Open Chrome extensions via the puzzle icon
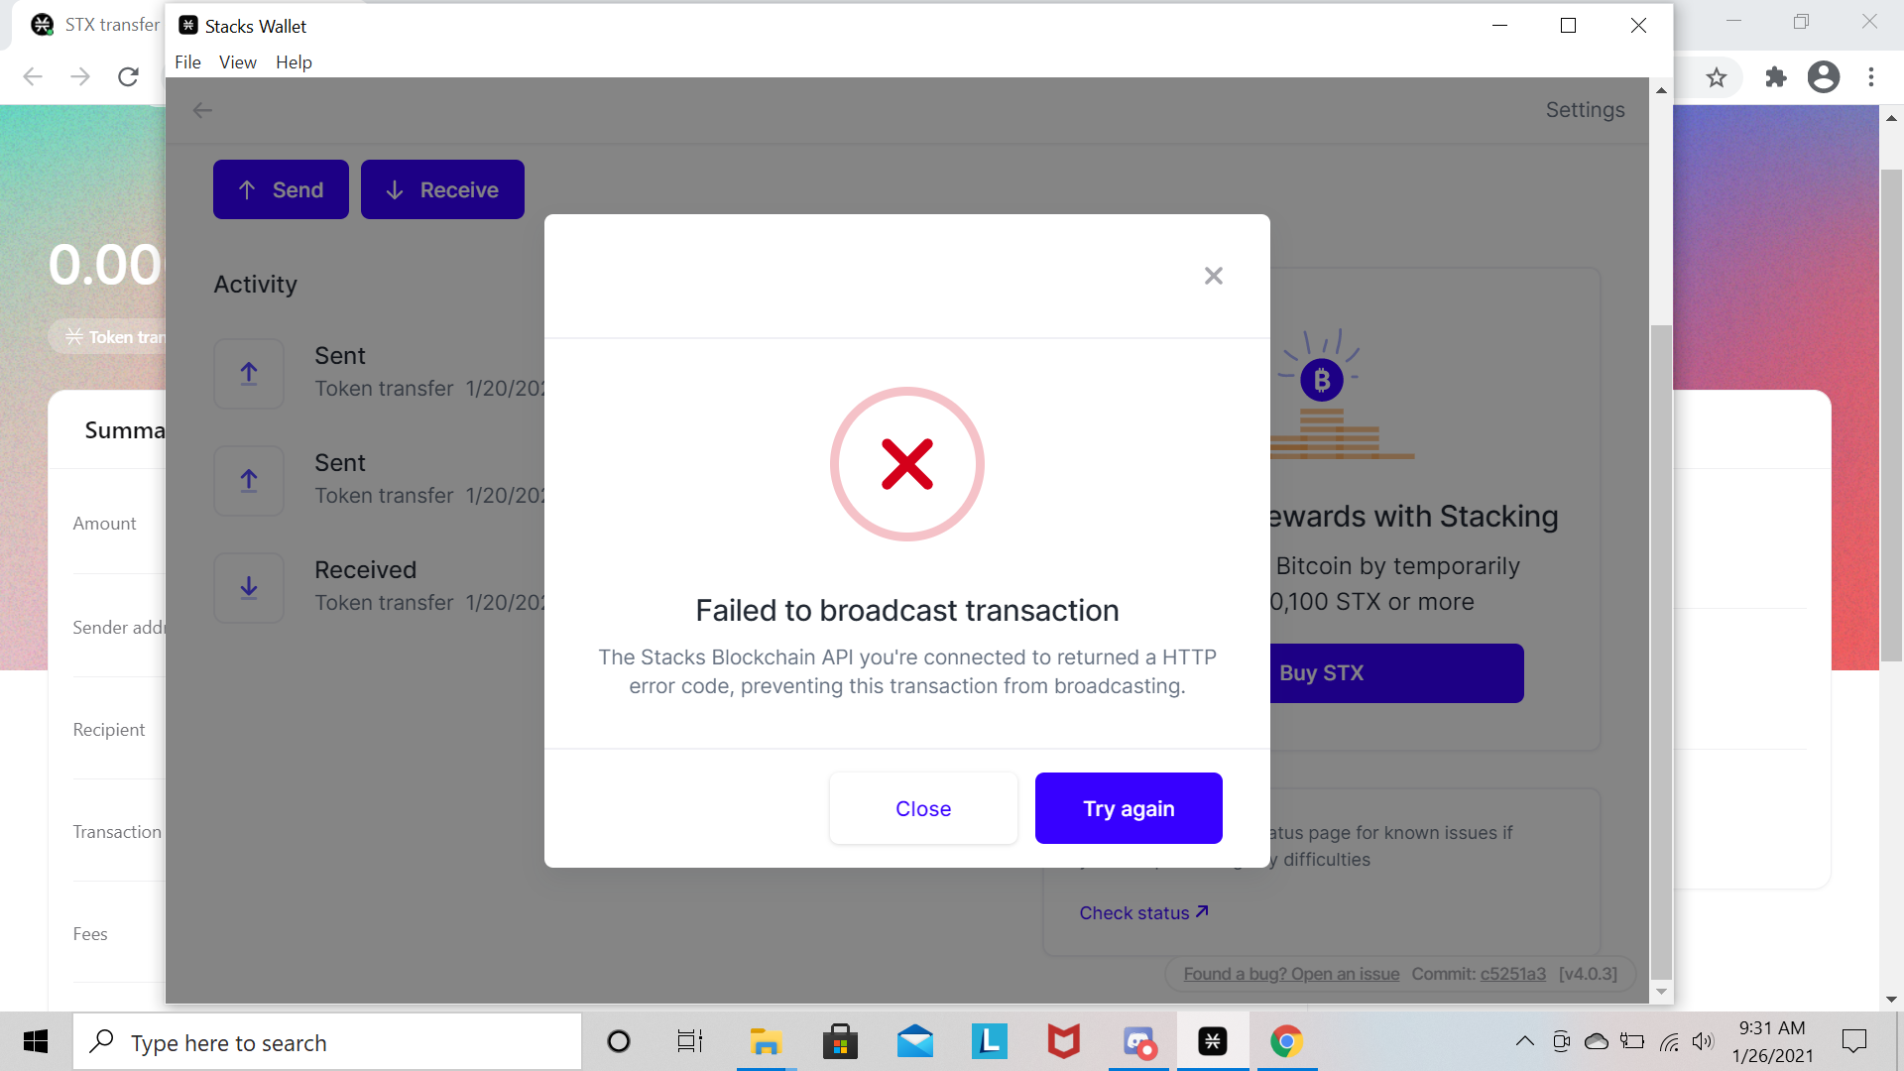1904x1071 pixels. point(1776,76)
